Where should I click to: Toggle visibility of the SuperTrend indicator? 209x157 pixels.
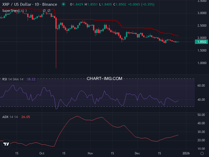click(44, 11)
